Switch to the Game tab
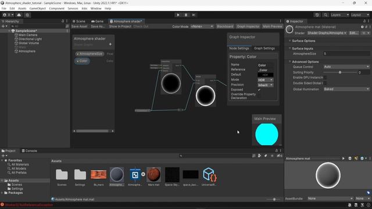This screenshot has height=209, width=372. point(98,21)
